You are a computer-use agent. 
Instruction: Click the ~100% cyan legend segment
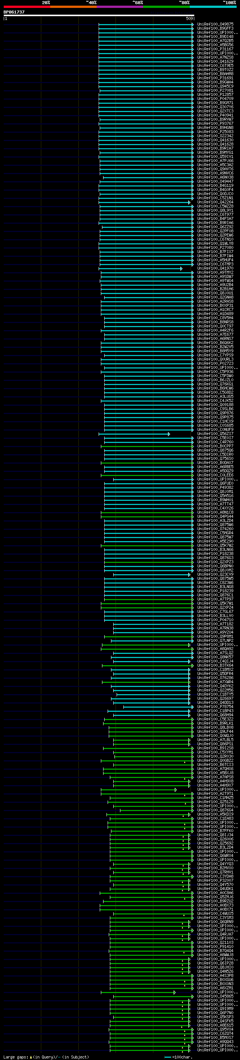pyautogui.click(x=213, y=7)
